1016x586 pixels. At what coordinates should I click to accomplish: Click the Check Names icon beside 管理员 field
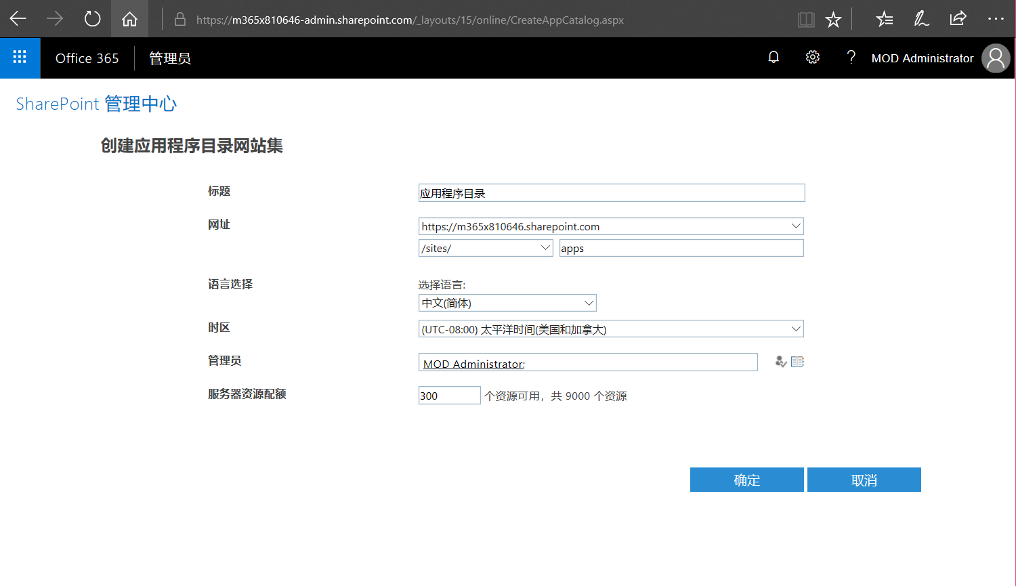(x=780, y=362)
